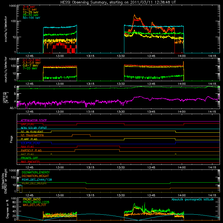The height and width of the screenshot is (223, 223).
Task: Click the Flags panel axis label
Action: point(11,139)
